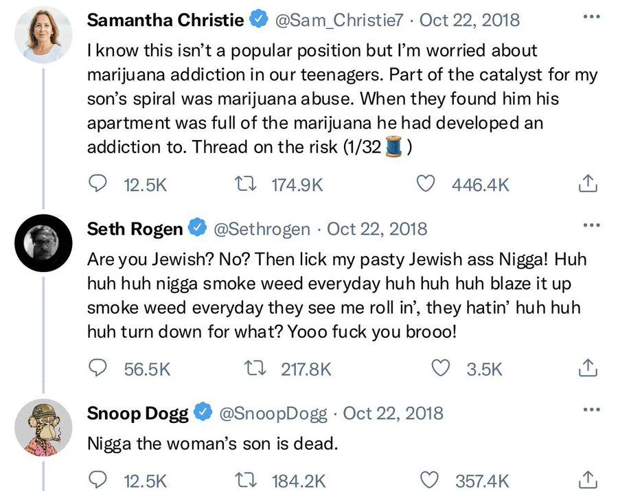Viewport: 618px width, 491px height.
Task: Share Samantha Christie's tweet
Action: 586,184
